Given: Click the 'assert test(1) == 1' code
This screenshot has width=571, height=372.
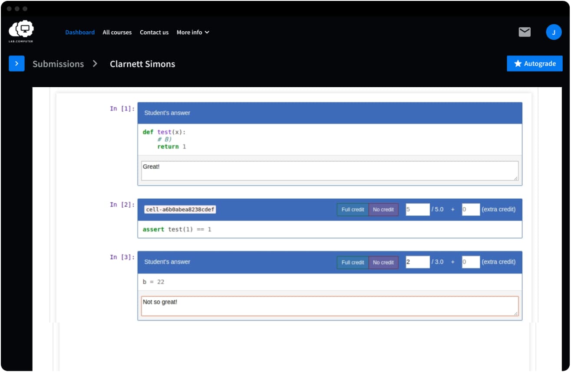Looking at the screenshot, I should coord(177,229).
